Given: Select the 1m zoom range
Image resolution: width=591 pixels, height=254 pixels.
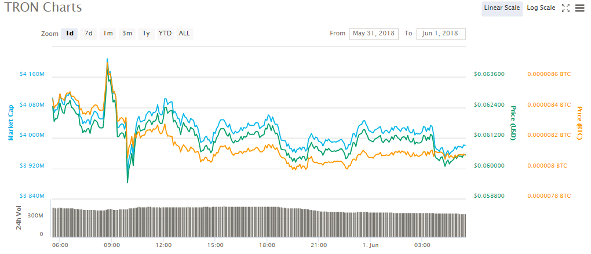Looking at the screenshot, I should [108, 33].
